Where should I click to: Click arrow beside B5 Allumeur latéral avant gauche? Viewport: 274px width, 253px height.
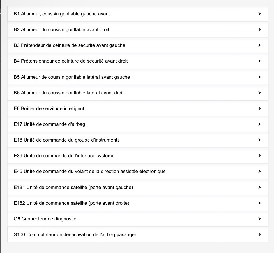tap(259, 77)
